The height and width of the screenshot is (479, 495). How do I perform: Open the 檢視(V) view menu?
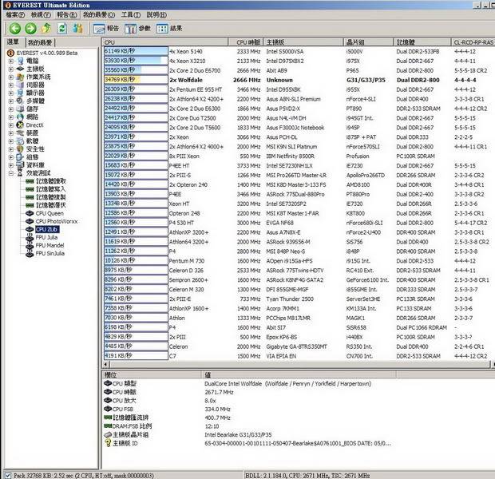tap(41, 15)
